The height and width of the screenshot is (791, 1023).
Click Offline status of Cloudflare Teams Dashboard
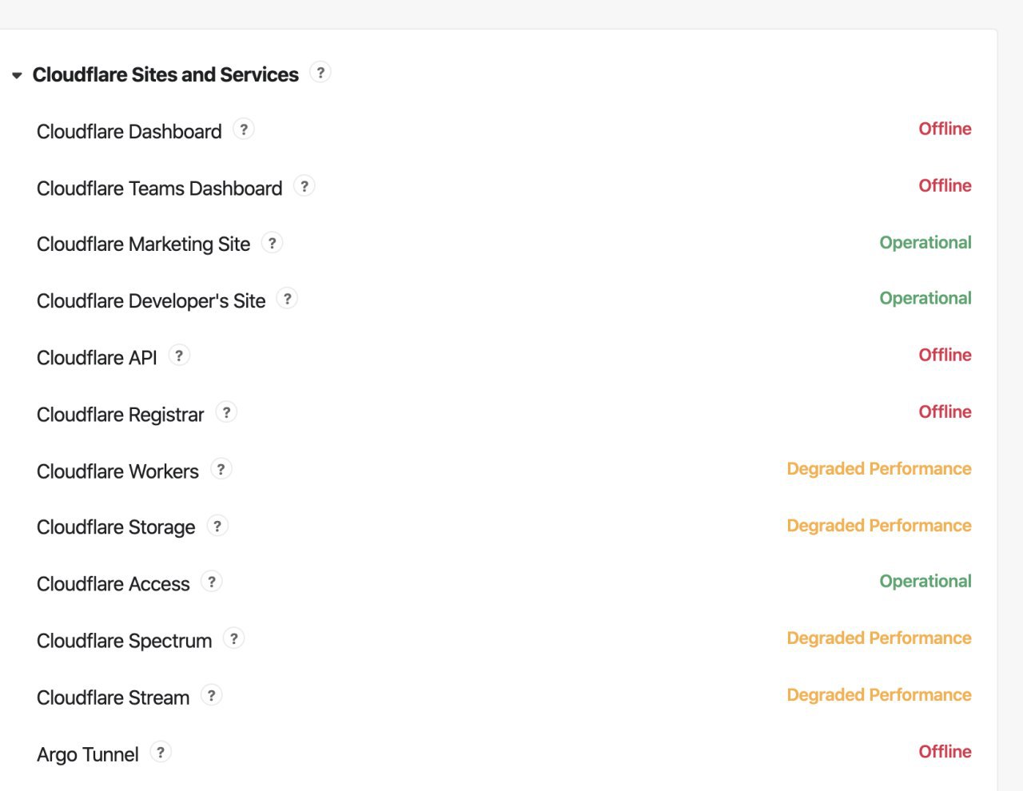[945, 185]
